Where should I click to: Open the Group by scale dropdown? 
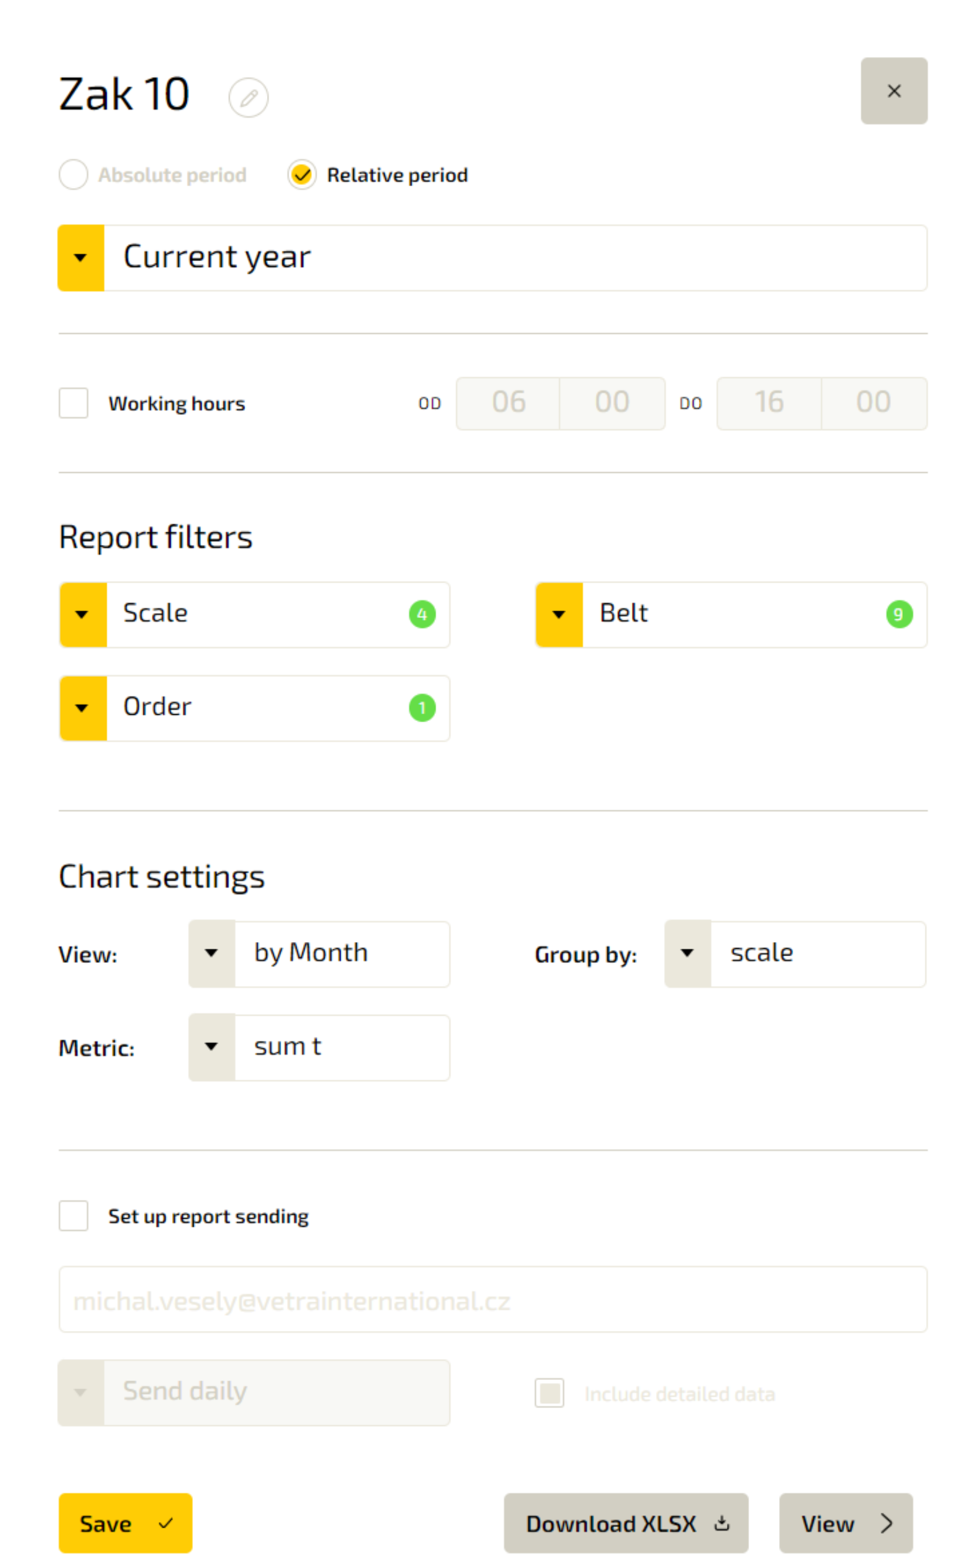(x=795, y=954)
